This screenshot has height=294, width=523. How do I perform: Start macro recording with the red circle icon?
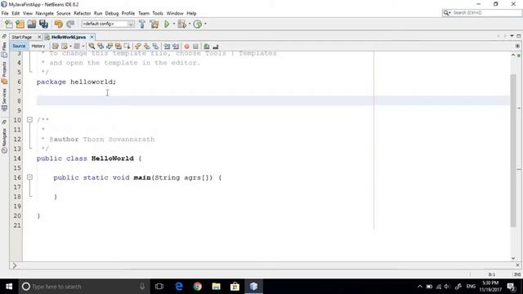[x=187, y=47]
